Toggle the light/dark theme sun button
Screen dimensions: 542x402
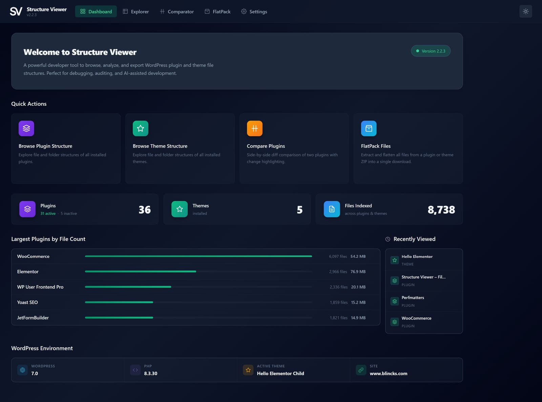pos(525,12)
